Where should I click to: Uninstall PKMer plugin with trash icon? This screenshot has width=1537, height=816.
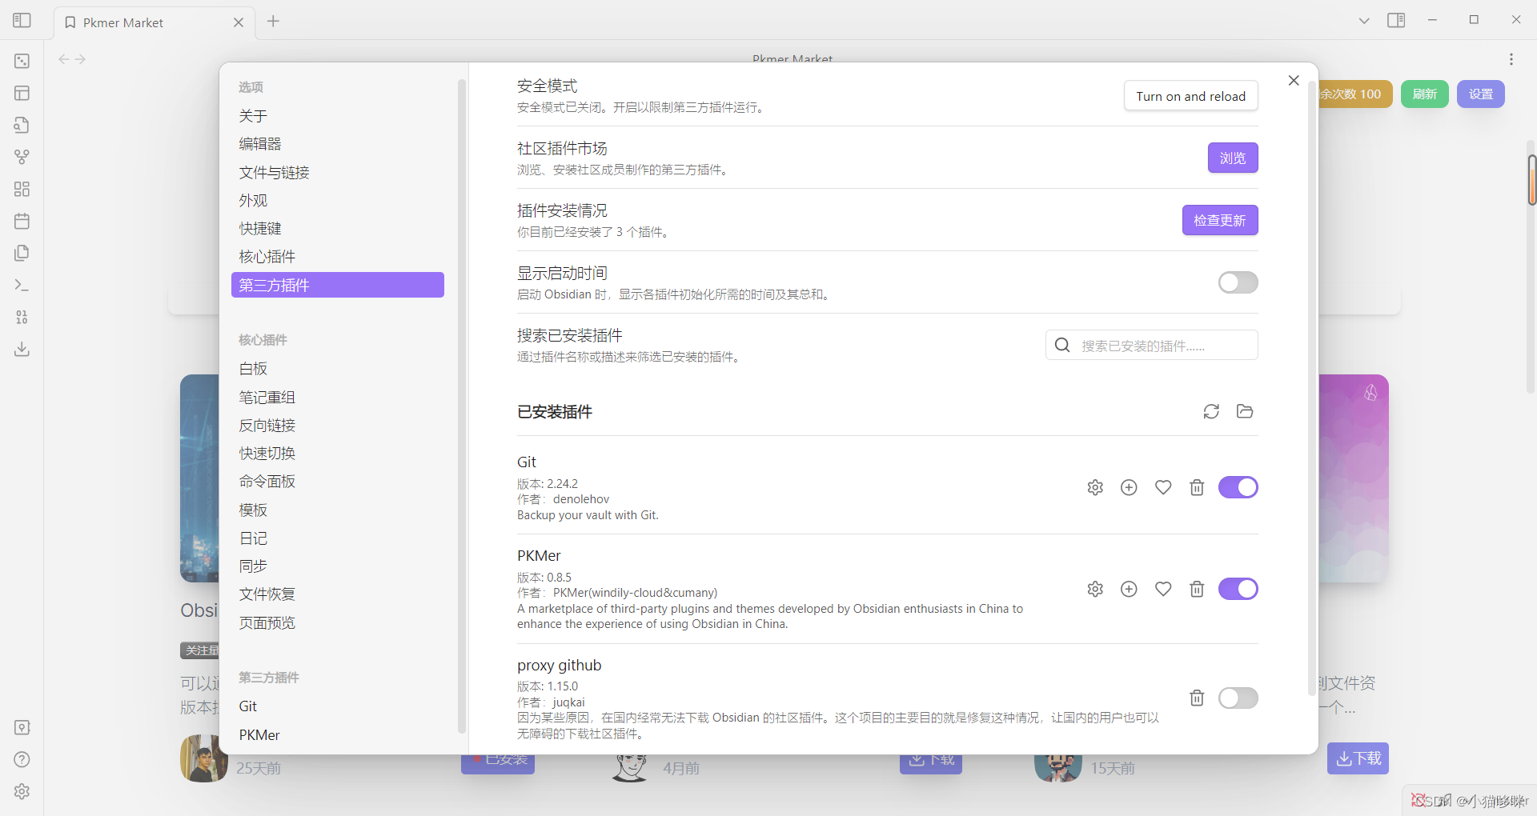[1197, 589]
